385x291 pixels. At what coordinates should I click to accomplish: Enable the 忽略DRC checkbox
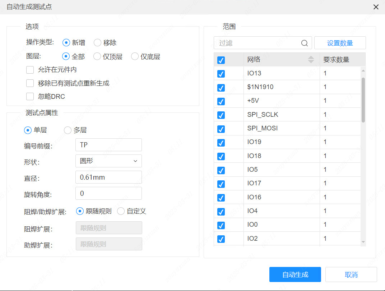(30, 96)
